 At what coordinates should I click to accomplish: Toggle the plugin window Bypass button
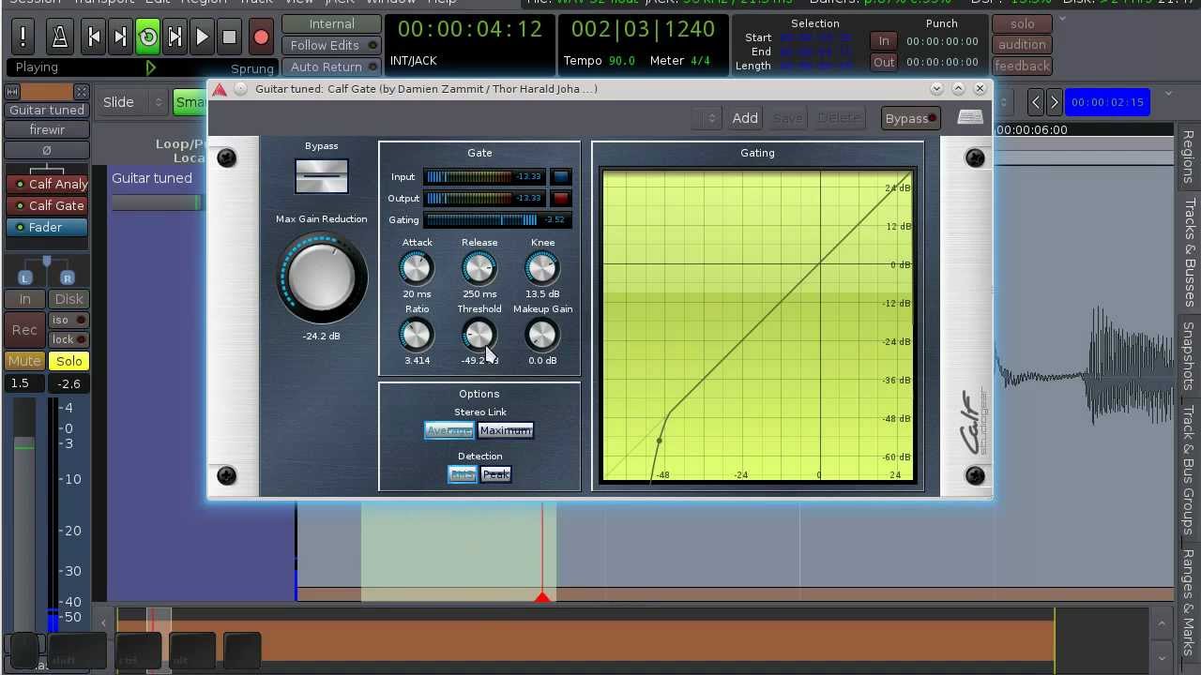(911, 118)
